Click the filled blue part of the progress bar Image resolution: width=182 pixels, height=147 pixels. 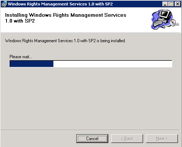point(32,64)
